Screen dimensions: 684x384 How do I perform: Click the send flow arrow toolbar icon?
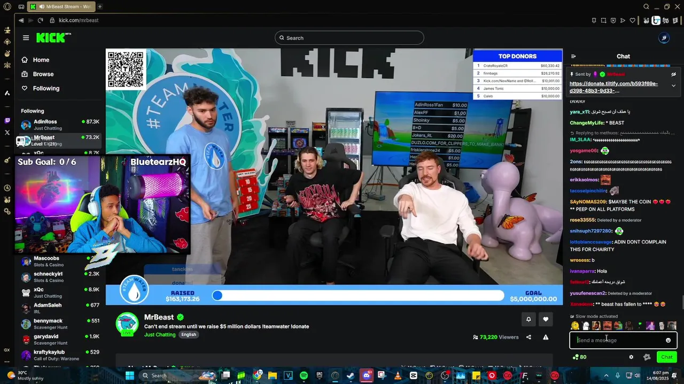coord(623,20)
